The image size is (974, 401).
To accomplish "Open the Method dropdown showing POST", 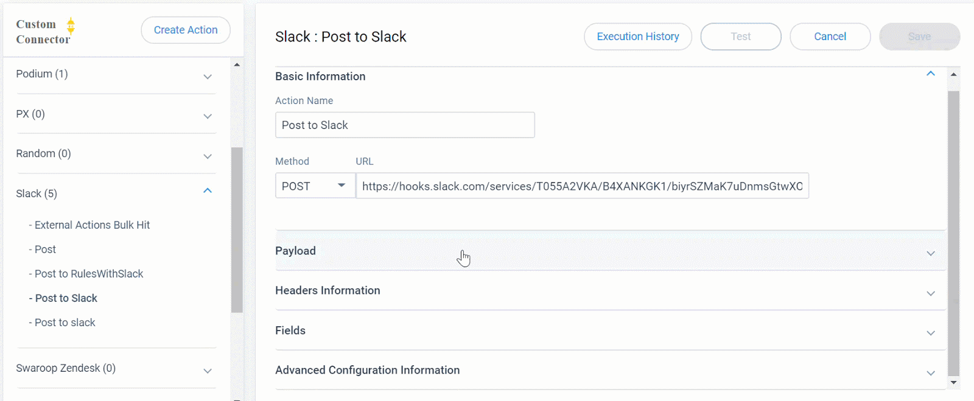I will (x=315, y=186).
